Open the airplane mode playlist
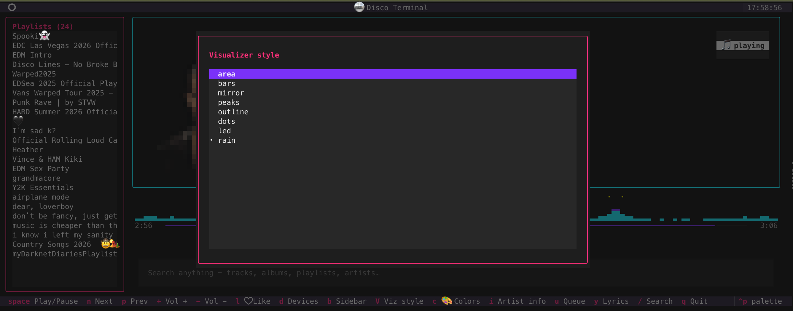 tap(65, 197)
